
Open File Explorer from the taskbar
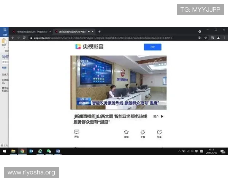click(13, 151)
